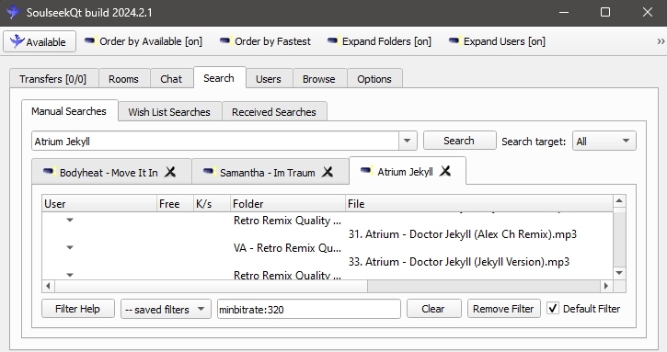Open the Received Searches subtab
This screenshot has width=667, height=352.
[274, 112]
